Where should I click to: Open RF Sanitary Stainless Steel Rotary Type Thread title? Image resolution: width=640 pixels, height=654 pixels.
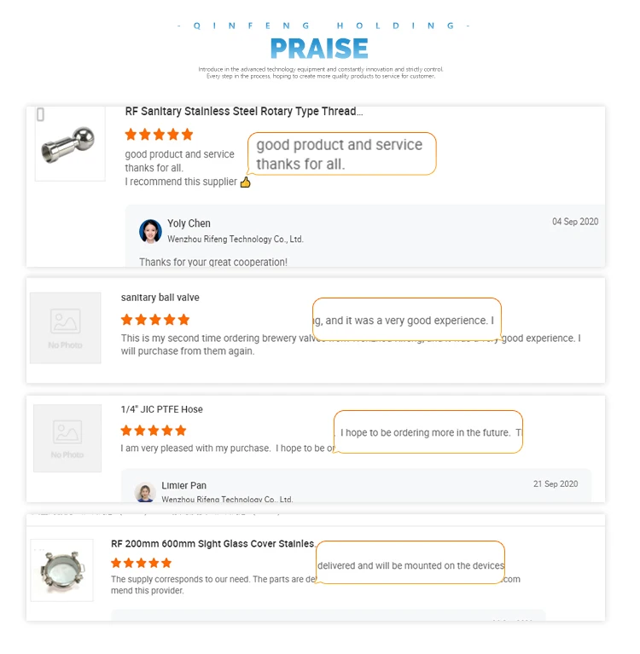[244, 112]
